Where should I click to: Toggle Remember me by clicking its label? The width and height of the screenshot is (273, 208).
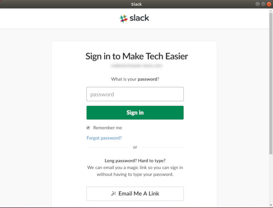pos(107,128)
